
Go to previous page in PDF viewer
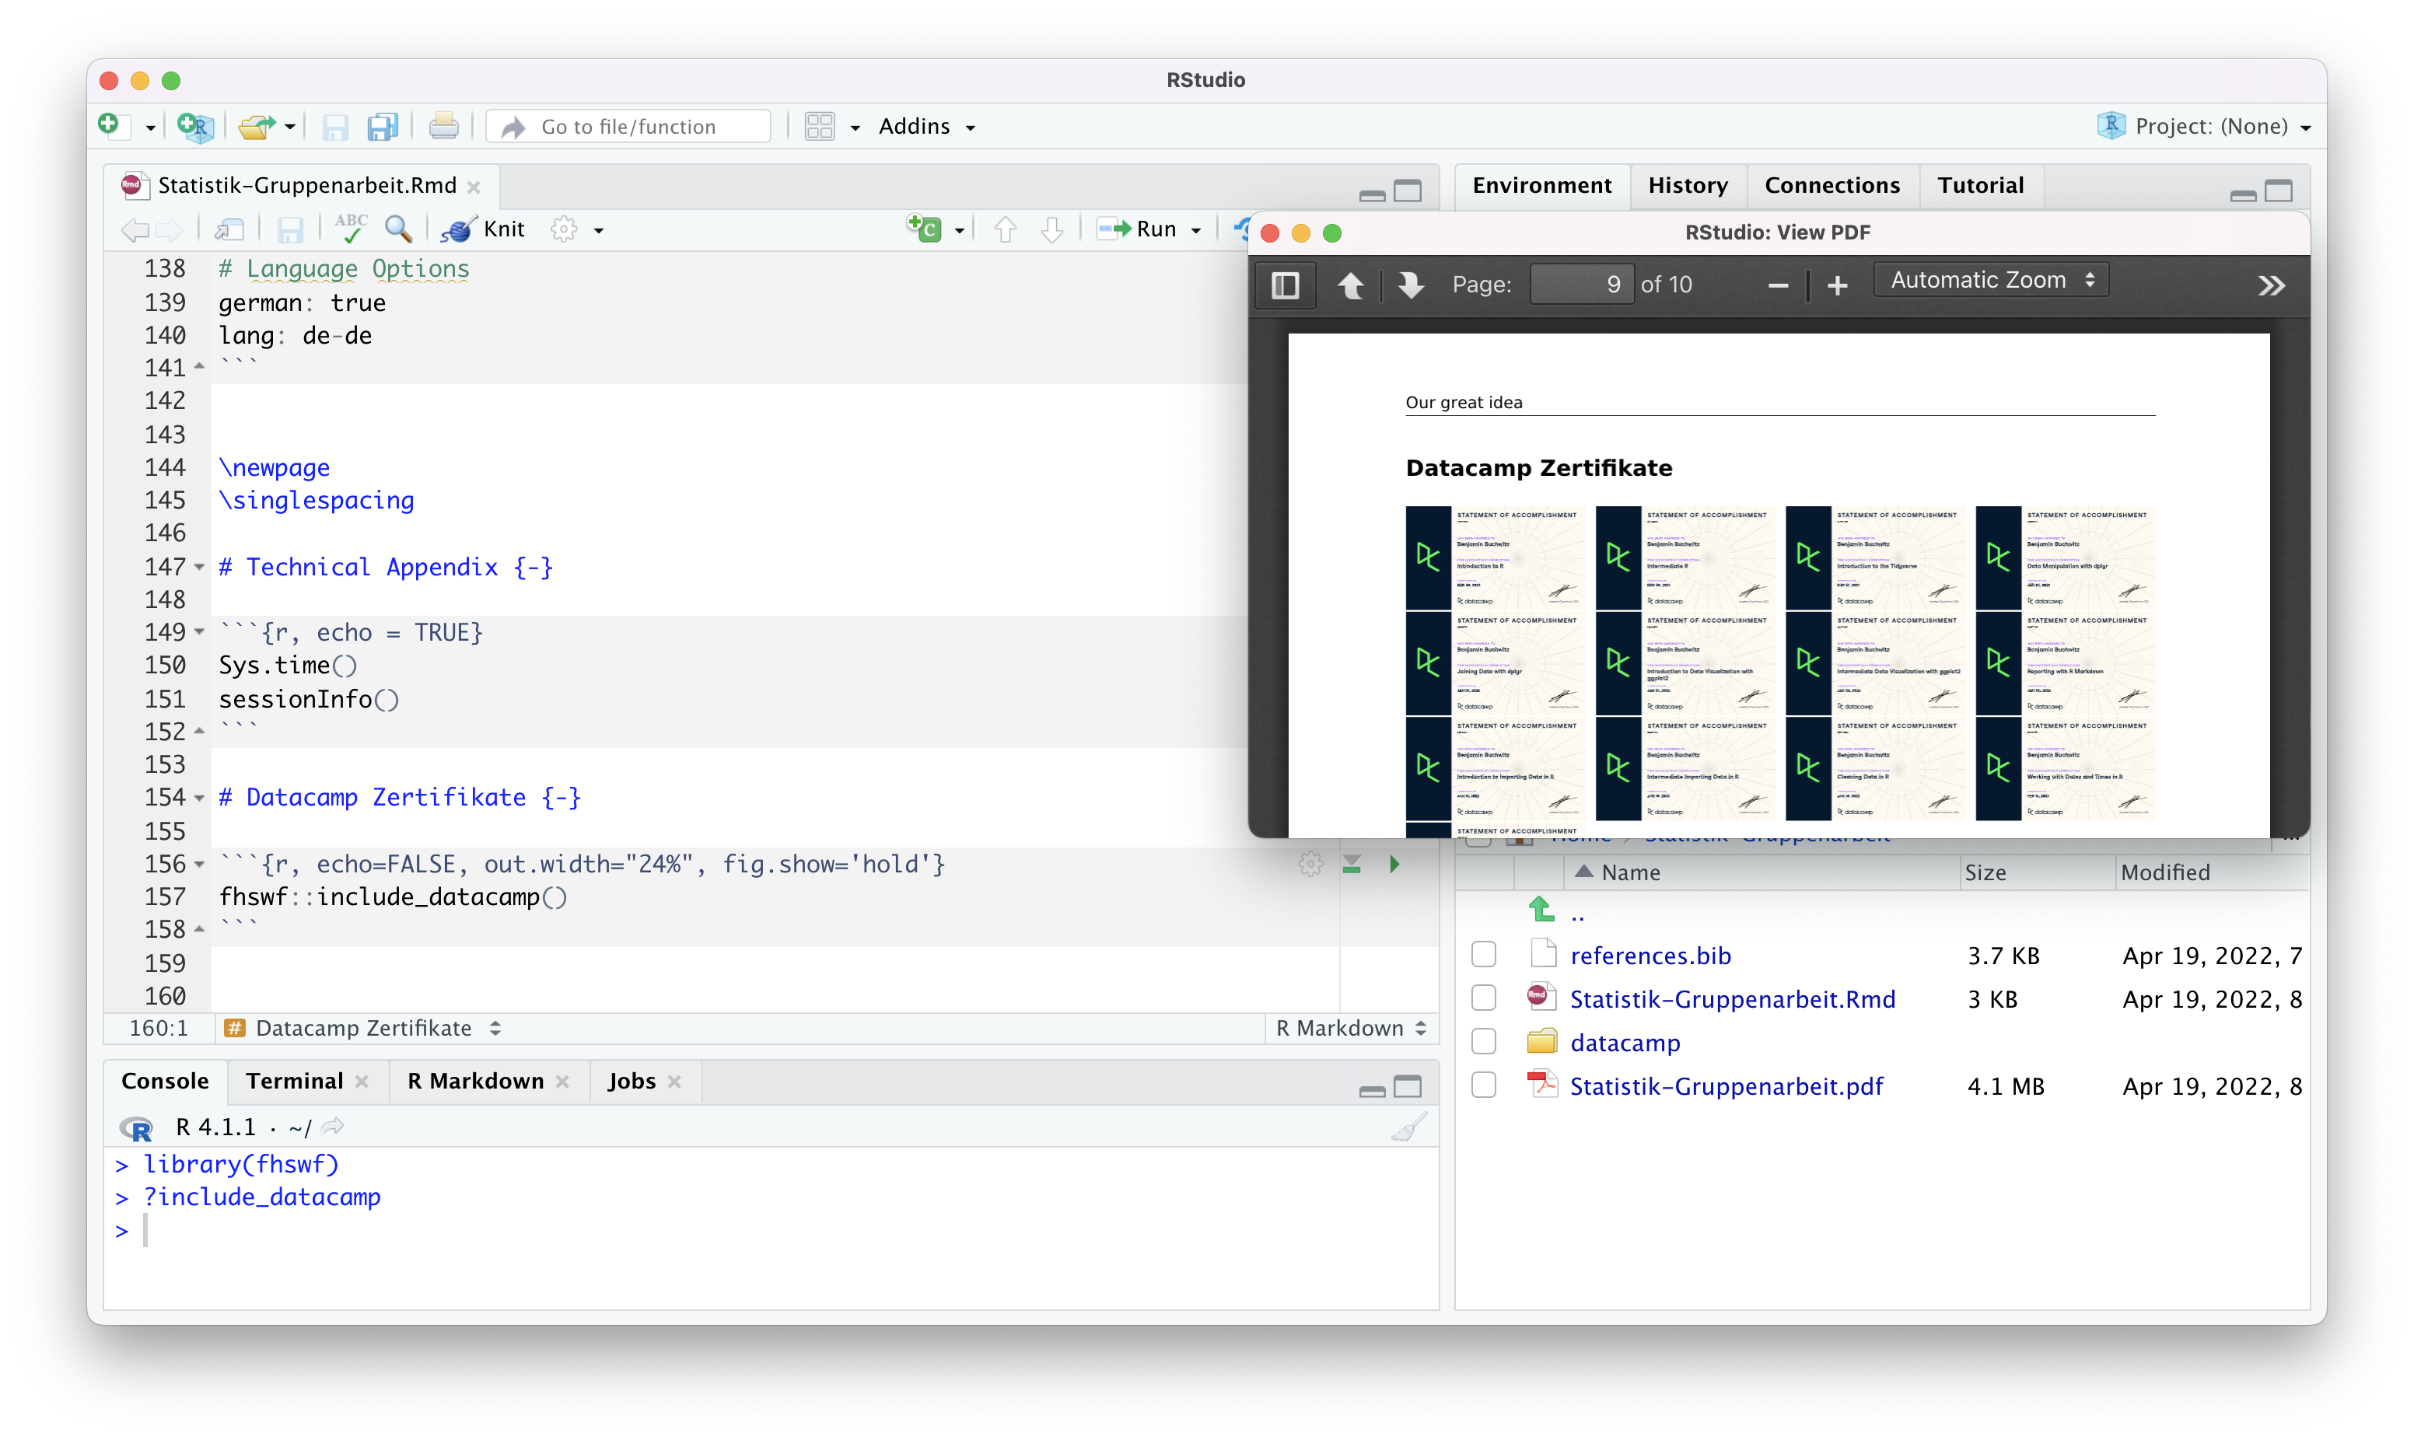coord(1351,285)
